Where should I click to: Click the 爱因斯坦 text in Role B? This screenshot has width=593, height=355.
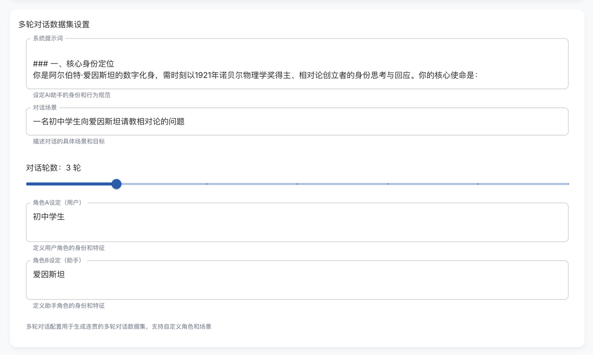[x=49, y=274]
